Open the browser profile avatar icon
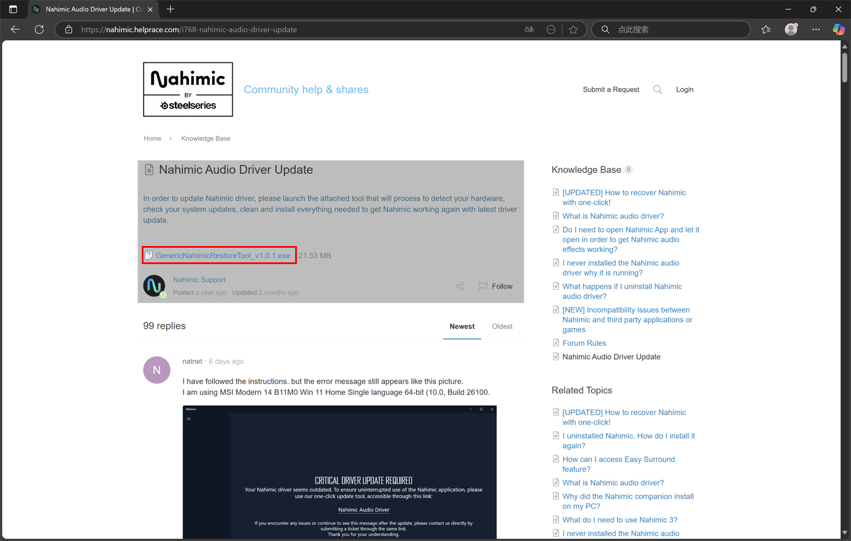 click(790, 29)
